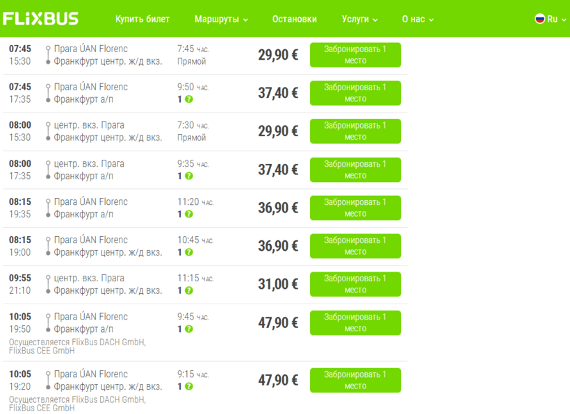Viewport: 570px width, 414px height.
Task: Open the Остановки menu item
Action: (x=295, y=19)
